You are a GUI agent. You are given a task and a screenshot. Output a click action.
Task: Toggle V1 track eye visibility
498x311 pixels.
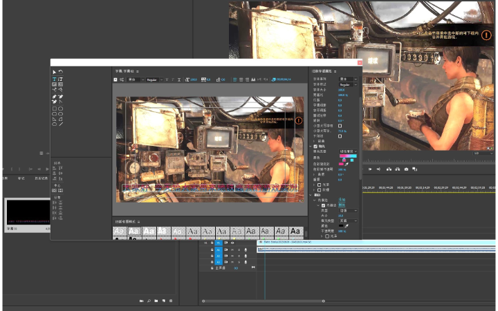click(232, 243)
